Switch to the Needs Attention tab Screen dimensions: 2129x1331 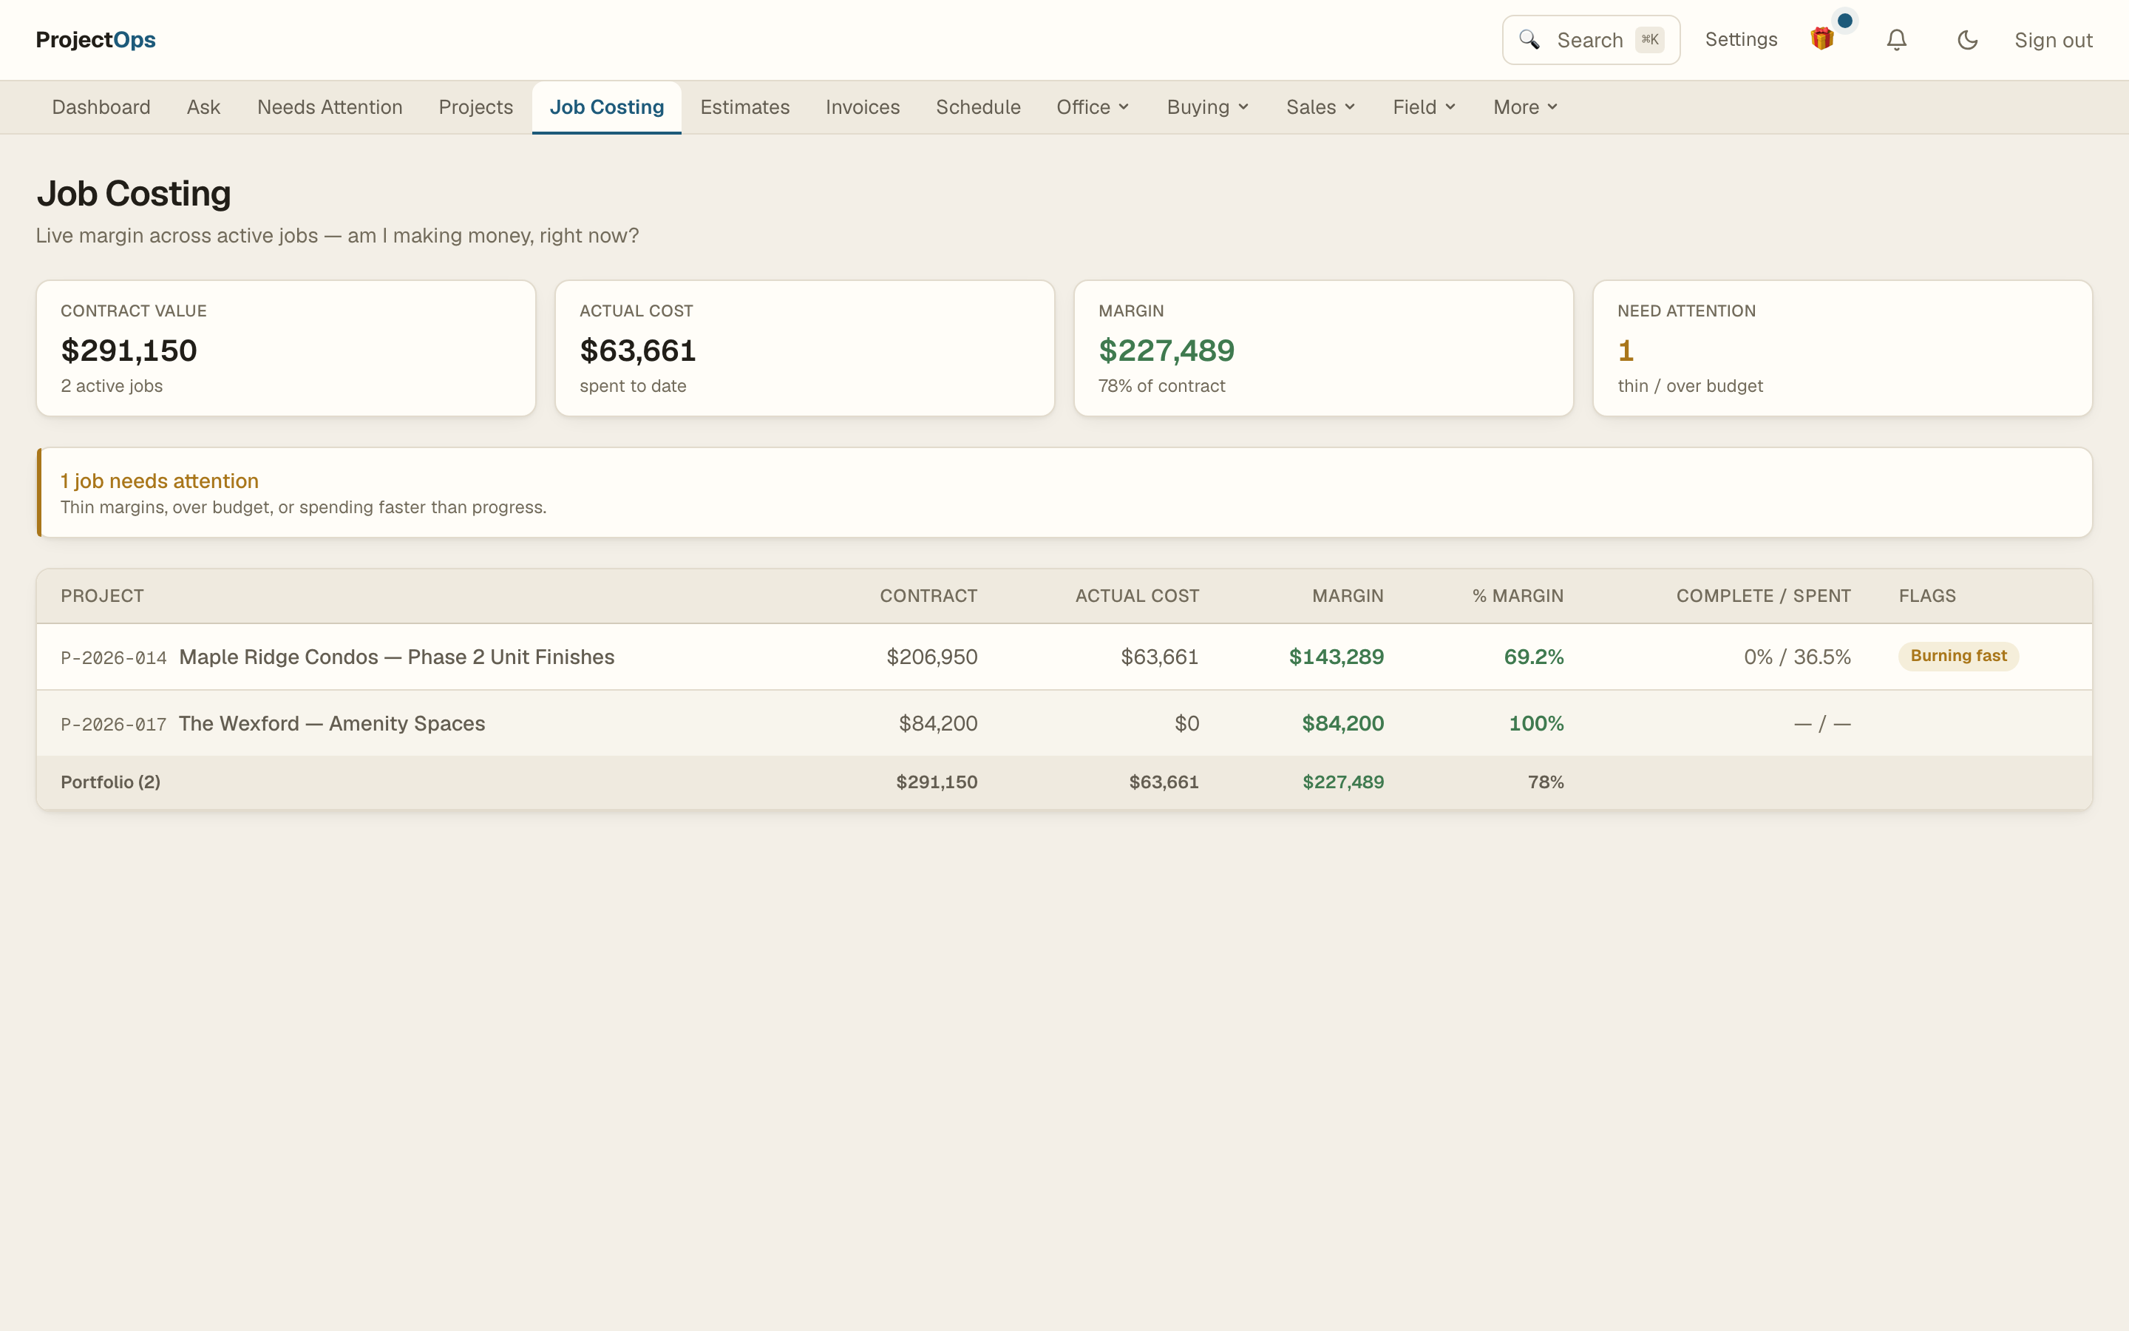(x=330, y=107)
